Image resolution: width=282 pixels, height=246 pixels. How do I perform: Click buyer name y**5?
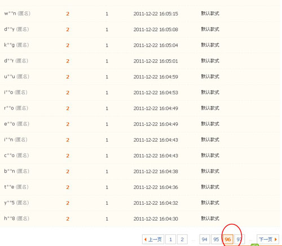click(x=10, y=203)
